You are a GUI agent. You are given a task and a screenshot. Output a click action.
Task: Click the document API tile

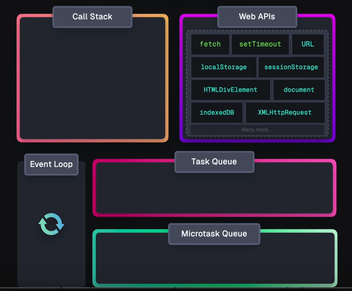(299, 90)
